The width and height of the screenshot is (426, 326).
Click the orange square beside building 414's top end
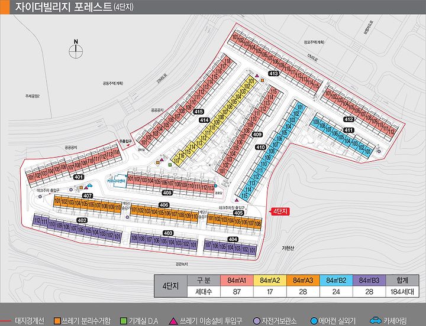click(x=262, y=80)
